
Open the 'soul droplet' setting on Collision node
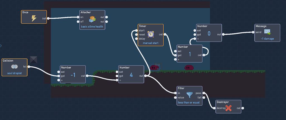click(x=15, y=73)
